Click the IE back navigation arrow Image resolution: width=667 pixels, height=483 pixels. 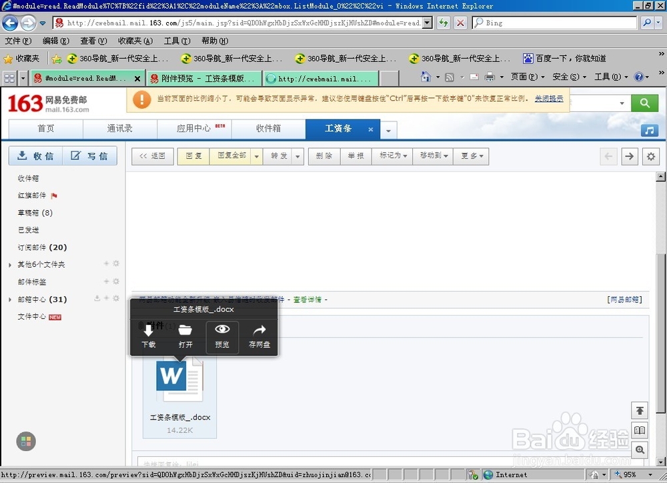10,23
